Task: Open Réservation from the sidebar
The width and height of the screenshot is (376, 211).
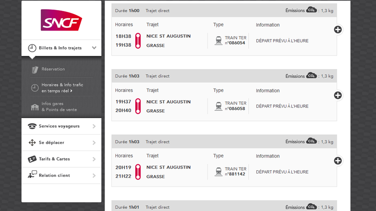Action: click(x=53, y=69)
